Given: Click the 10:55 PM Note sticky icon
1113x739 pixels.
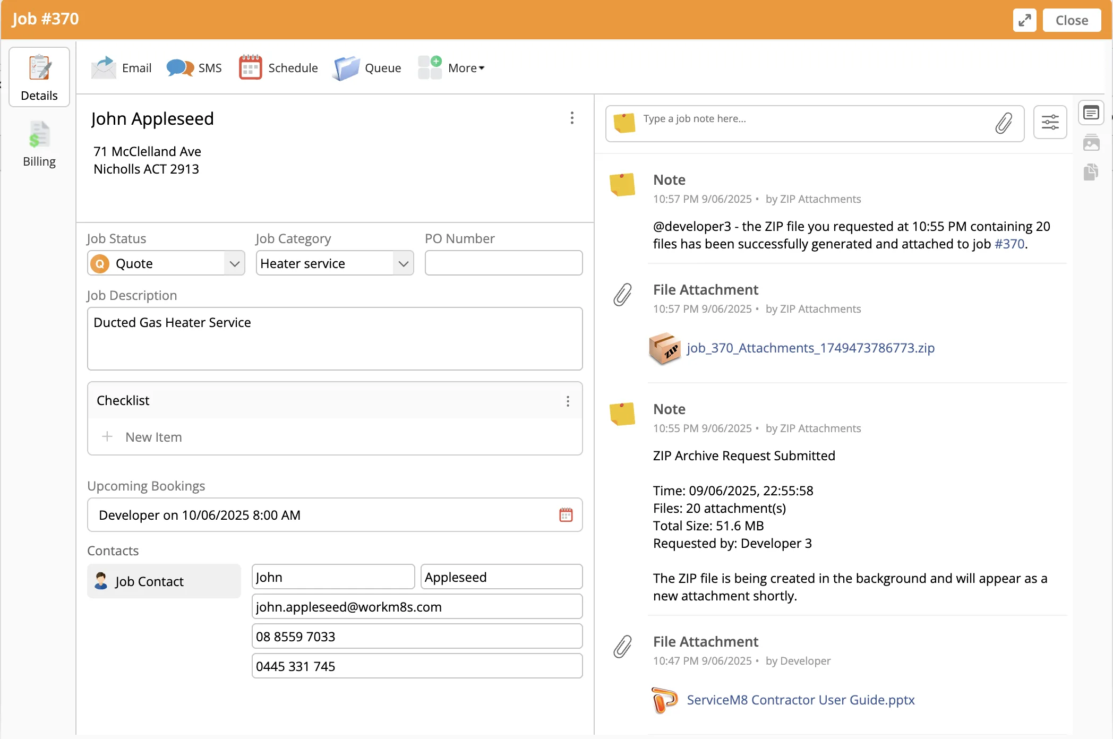Looking at the screenshot, I should coord(622,414).
